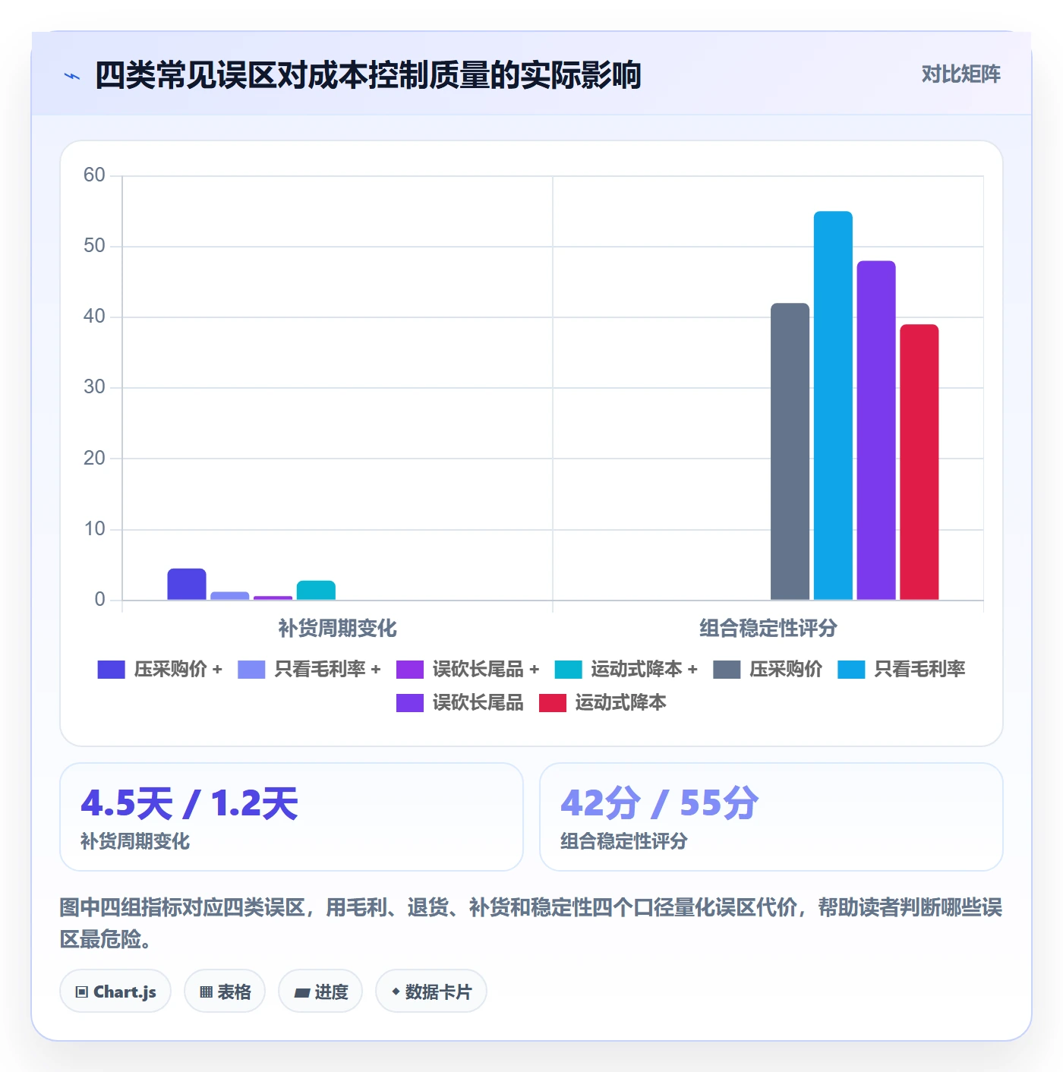Click the y-axis label 60
Screen dimensions: 1063x1072
[94, 175]
